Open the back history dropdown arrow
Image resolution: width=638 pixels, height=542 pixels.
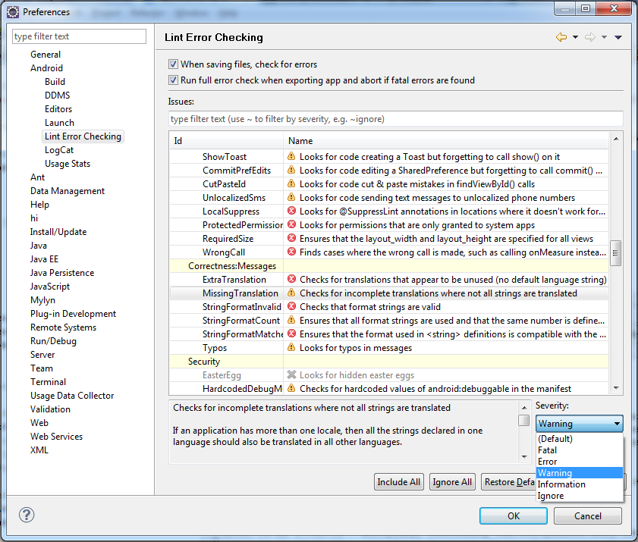(x=575, y=37)
